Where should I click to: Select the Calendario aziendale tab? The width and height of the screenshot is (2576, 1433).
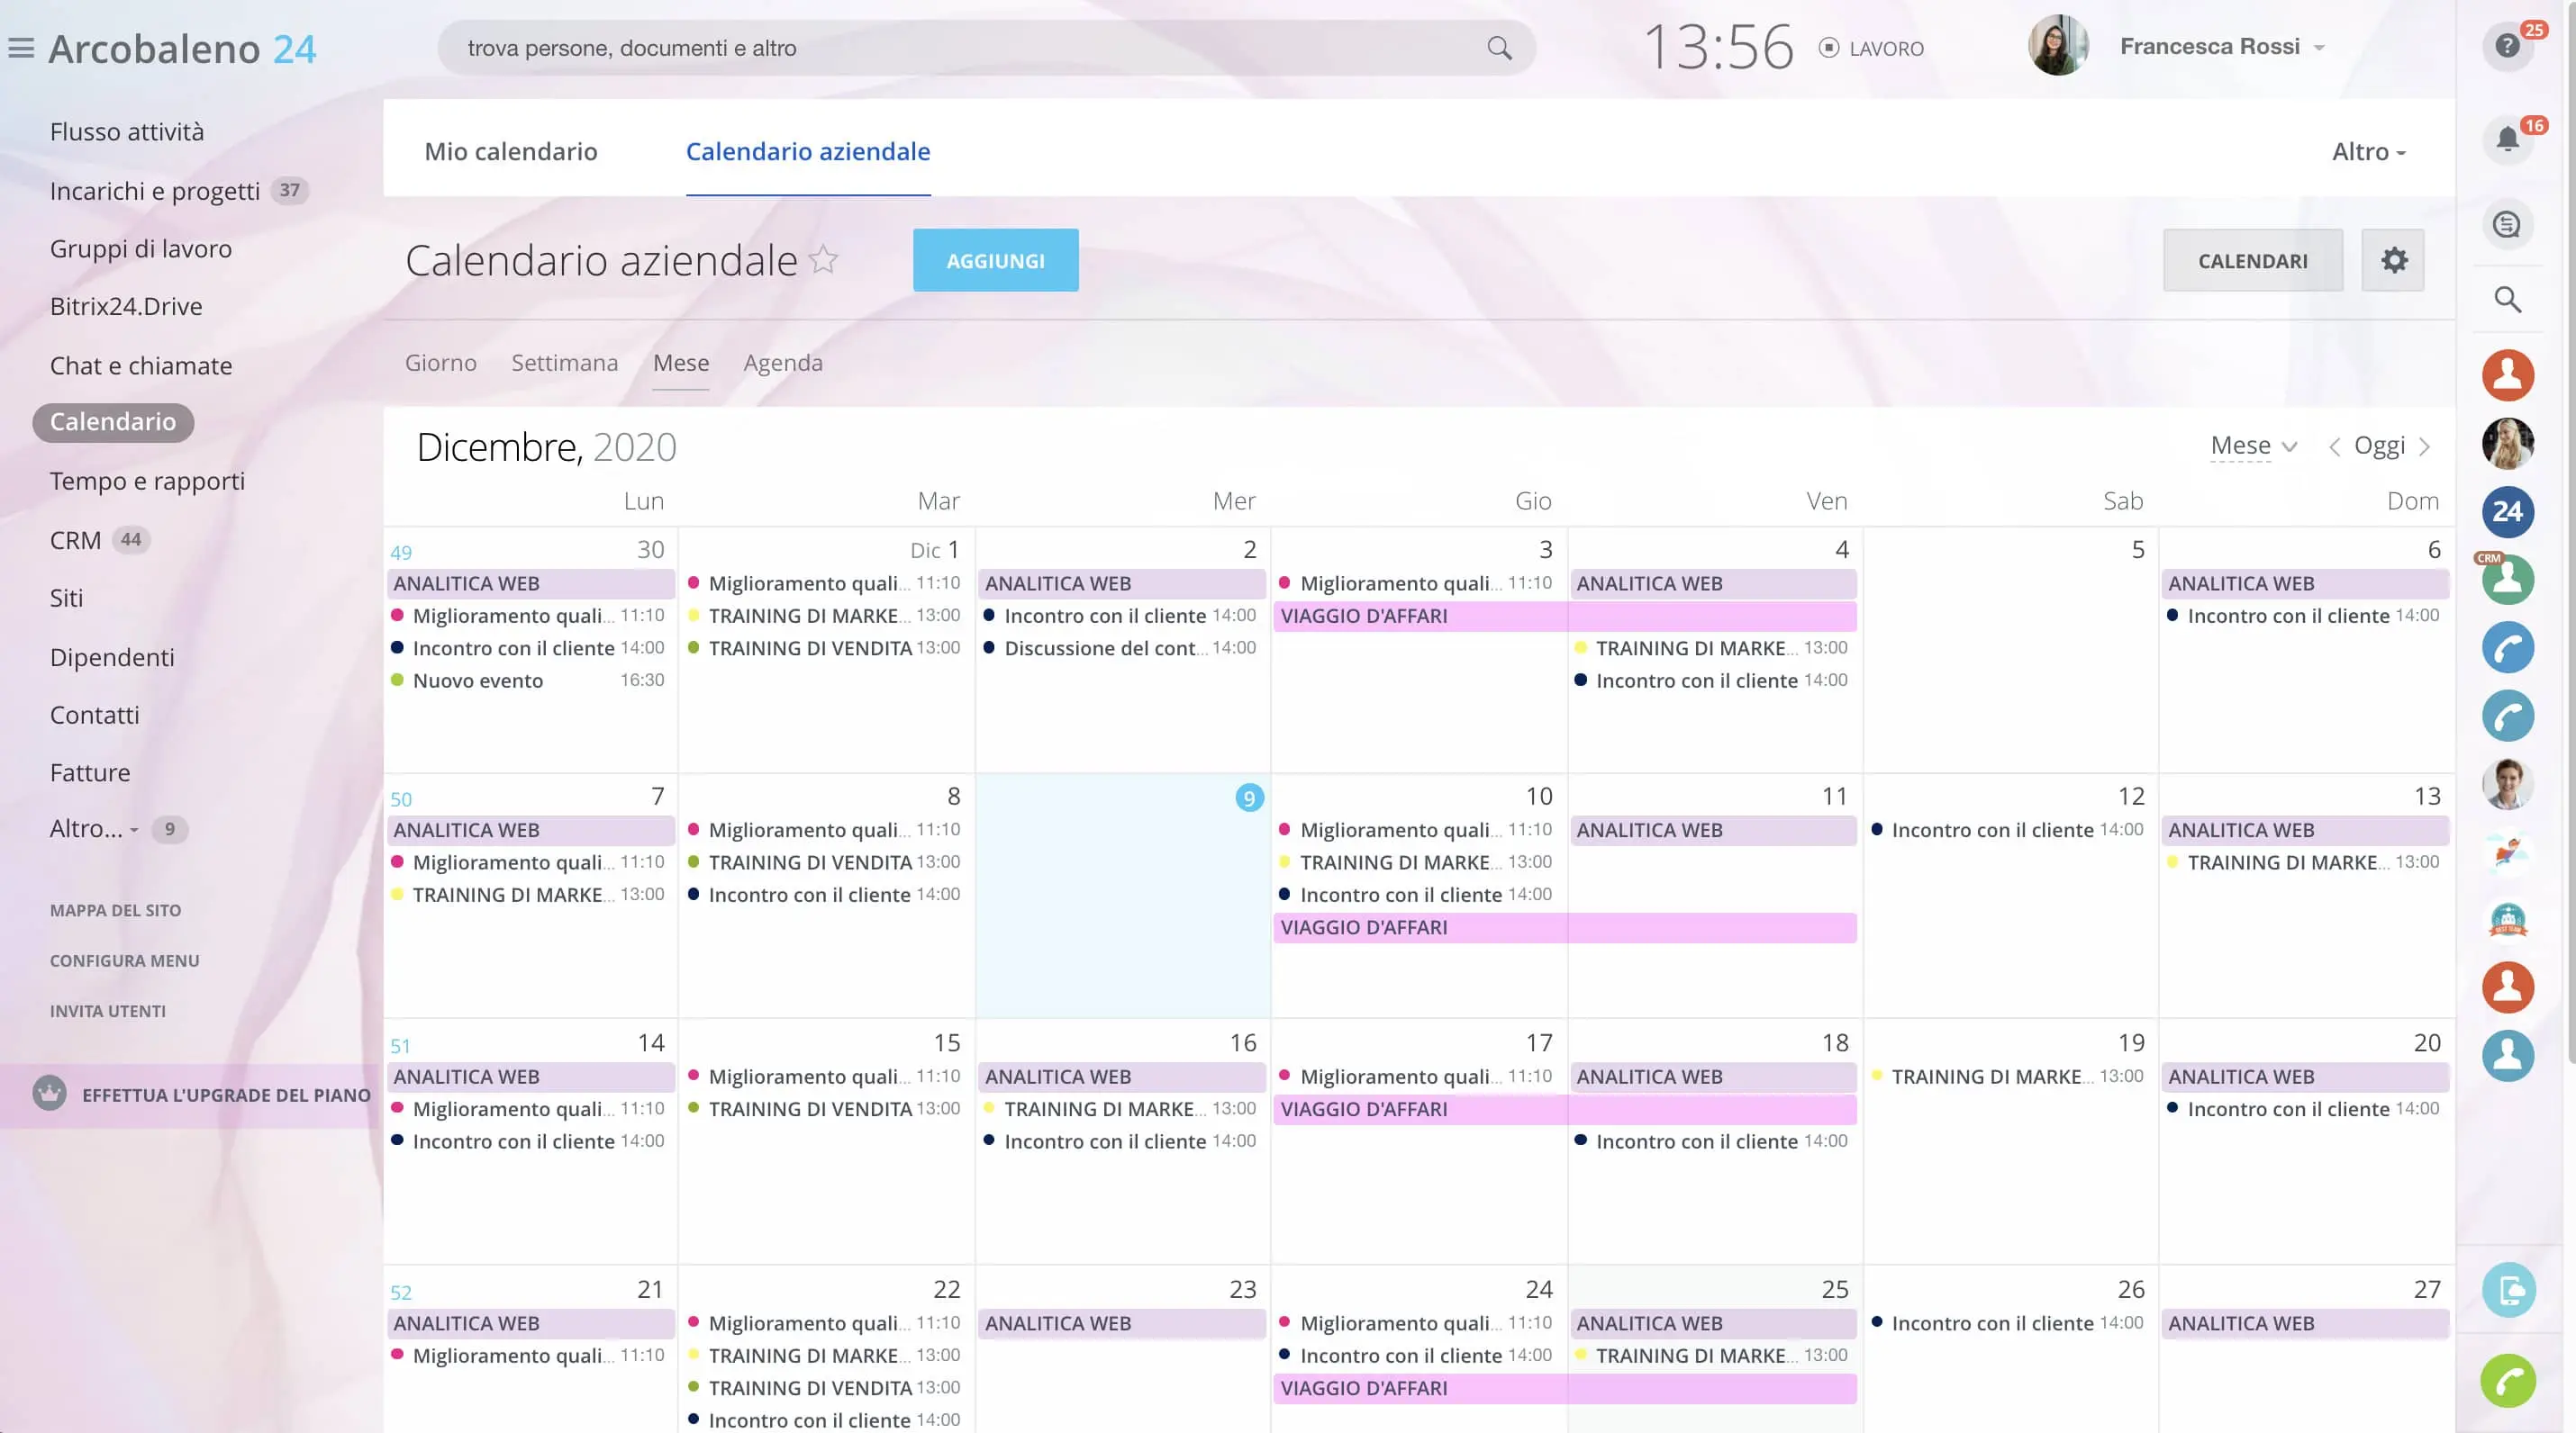coord(808,152)
